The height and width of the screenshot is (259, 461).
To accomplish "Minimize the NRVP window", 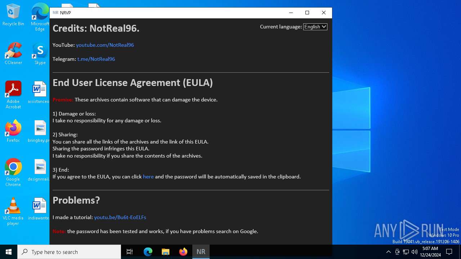I will (x=291, y=13).
